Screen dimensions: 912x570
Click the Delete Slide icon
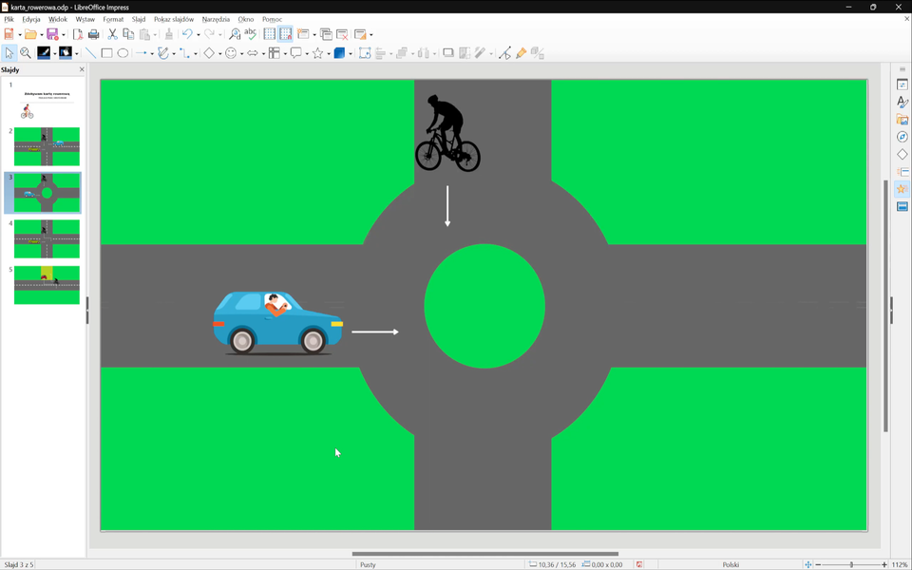point(342,34)
